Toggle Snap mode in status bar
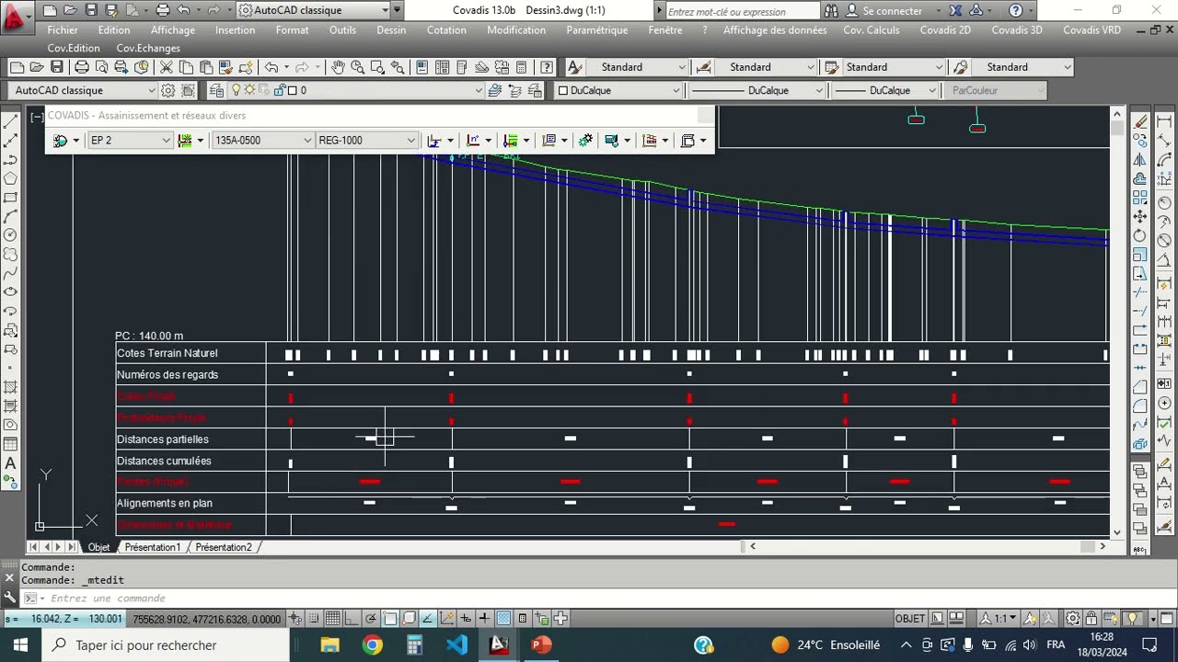 pyautogui.click(x=313, y=619)
